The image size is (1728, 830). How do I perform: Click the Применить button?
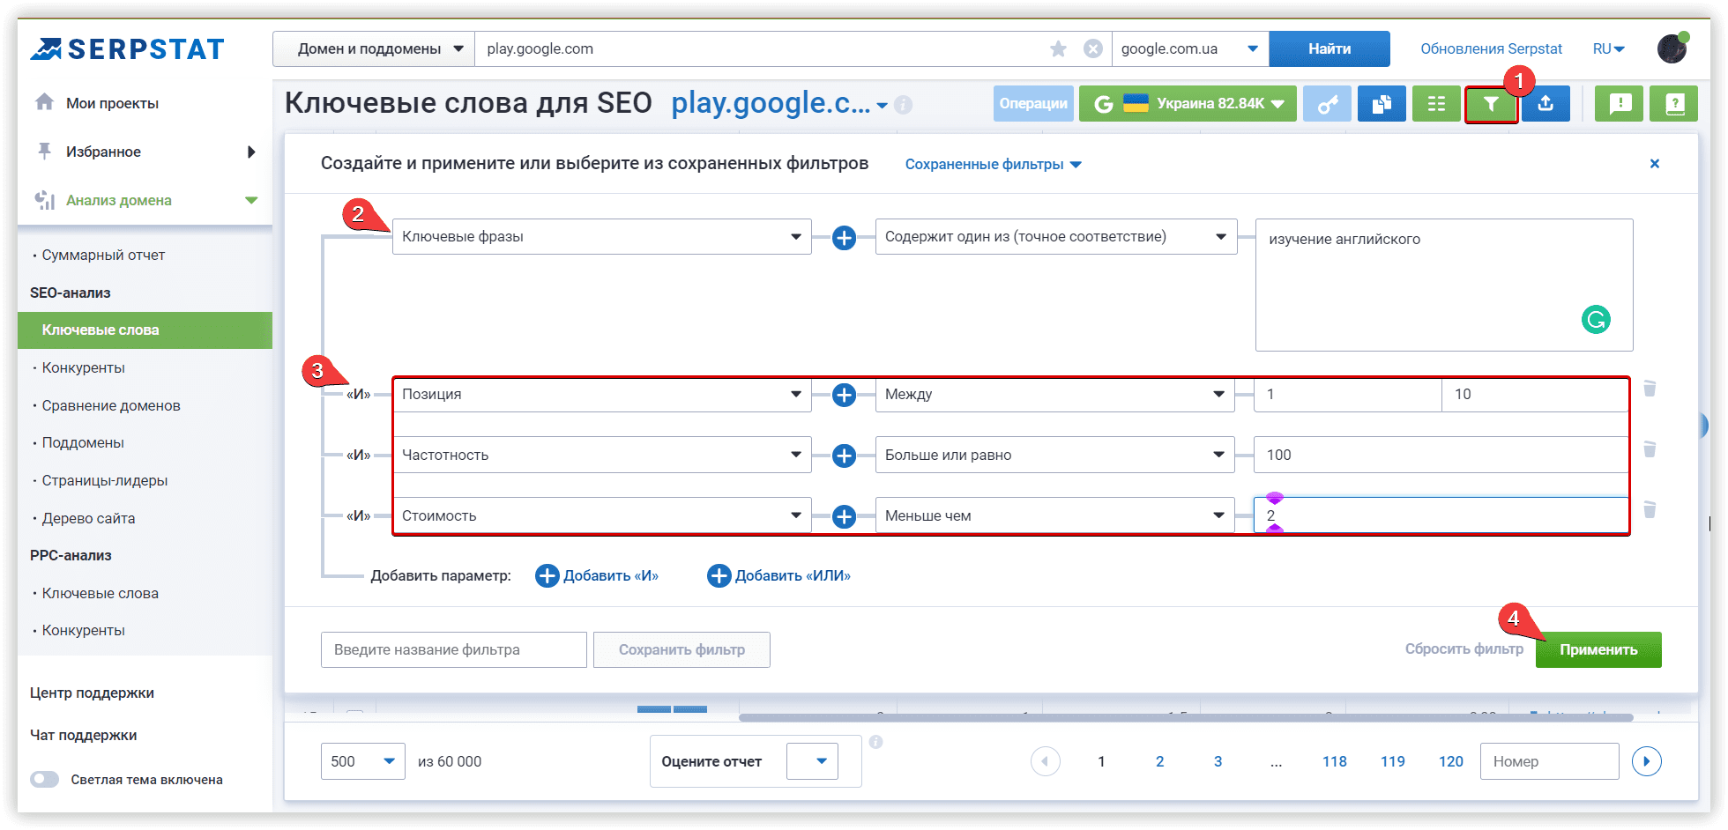click(1598, 650)
